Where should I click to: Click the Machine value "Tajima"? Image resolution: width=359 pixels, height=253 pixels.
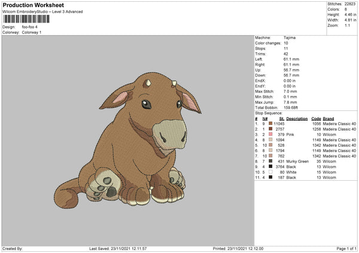290,38
